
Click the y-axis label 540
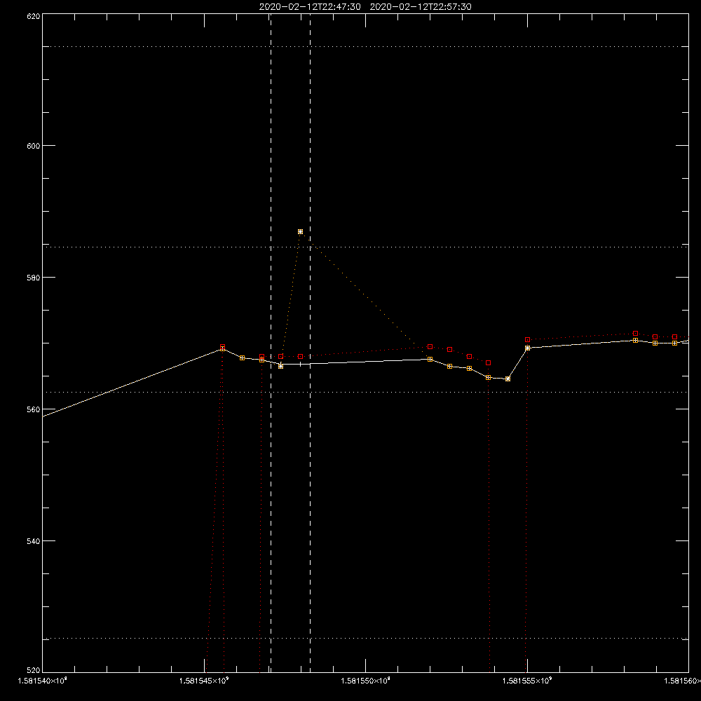34,541
